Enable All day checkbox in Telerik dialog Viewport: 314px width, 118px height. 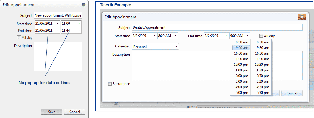(261, 36)
